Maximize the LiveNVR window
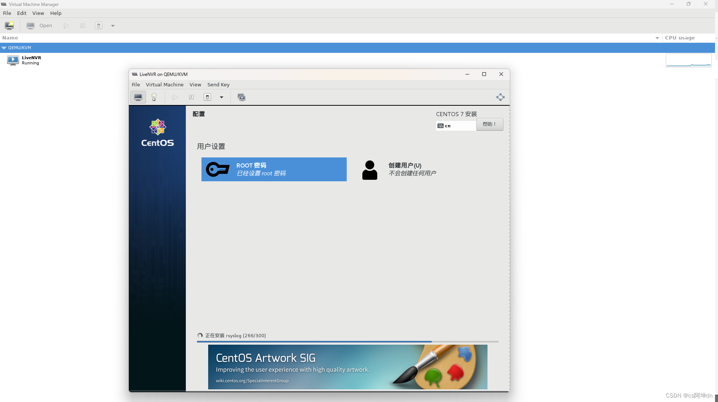Image resolution: width=718 pixels, height=402 pixels. [484, 74]
